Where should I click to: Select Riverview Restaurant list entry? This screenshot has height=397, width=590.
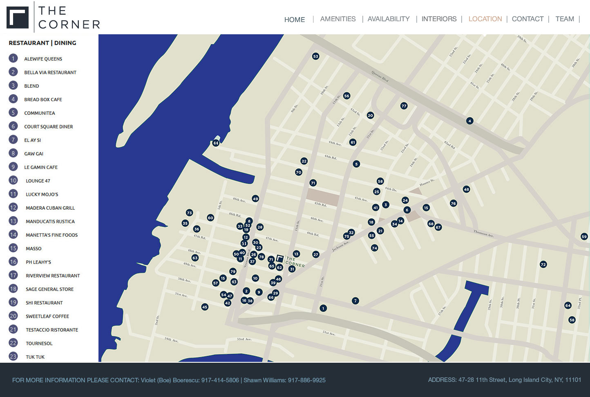(53, 275)
